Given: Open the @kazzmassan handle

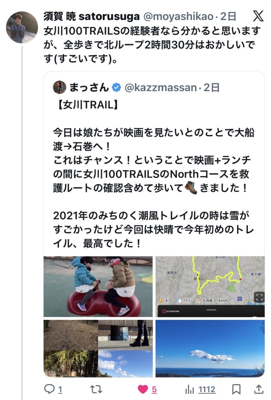Looking at the screenshot, I should tap(161, 88).
